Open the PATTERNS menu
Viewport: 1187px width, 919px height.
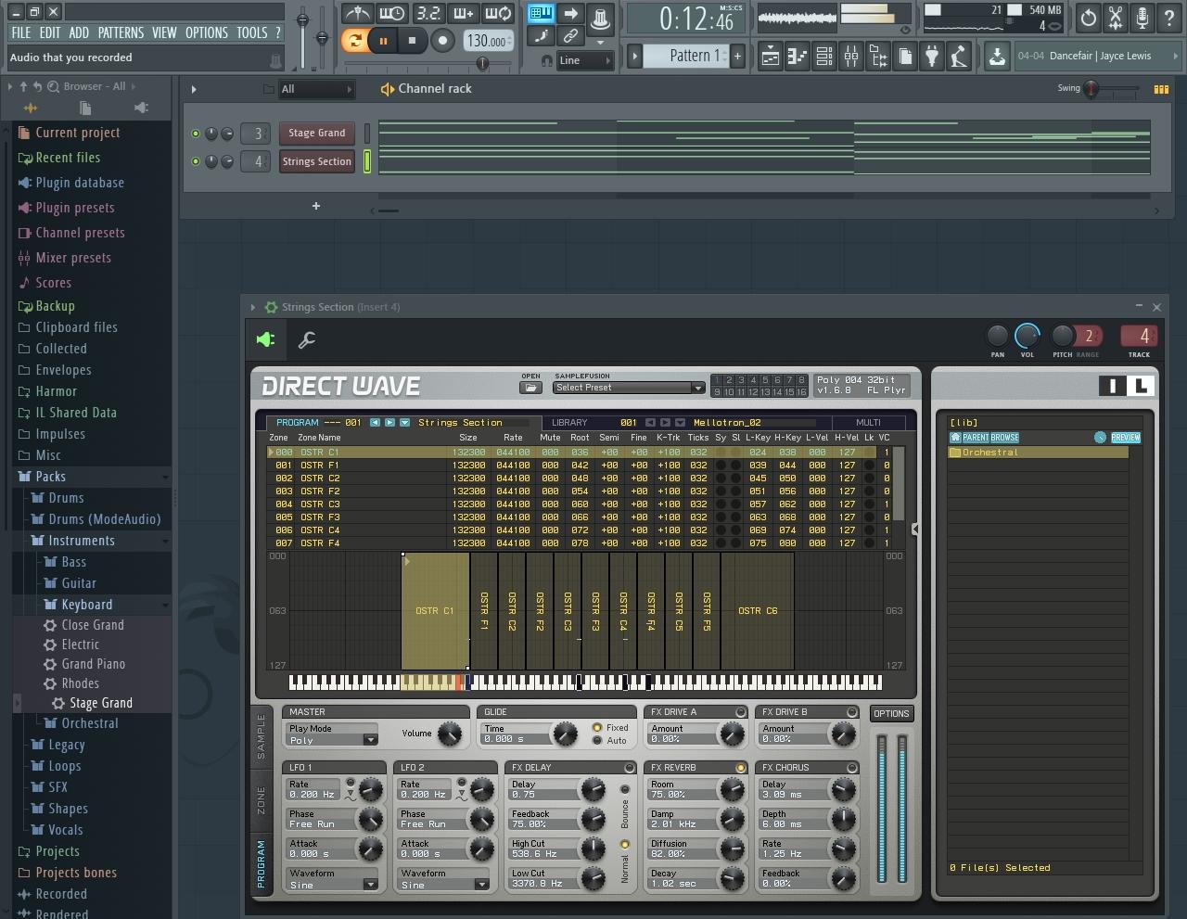[121, 32]
